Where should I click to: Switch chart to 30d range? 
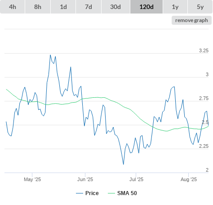coord(115,7)
